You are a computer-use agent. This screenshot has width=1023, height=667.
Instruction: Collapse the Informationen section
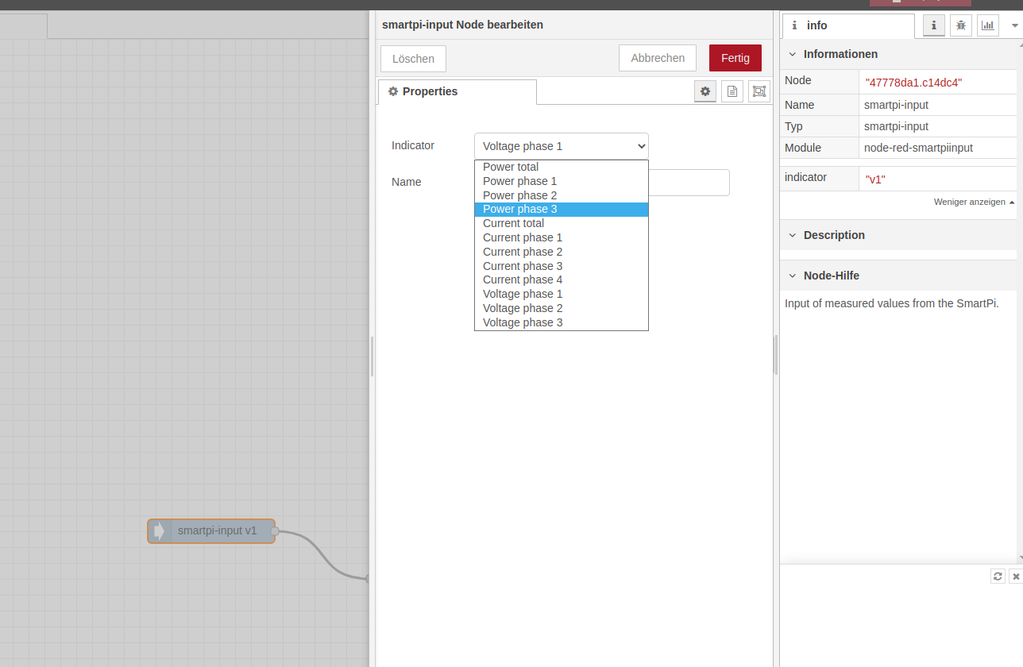point(898,54)
